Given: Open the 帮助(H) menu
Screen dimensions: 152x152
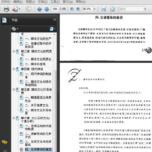Looking at the screenshot, I should pyautogui.click(x=81, y=2).
